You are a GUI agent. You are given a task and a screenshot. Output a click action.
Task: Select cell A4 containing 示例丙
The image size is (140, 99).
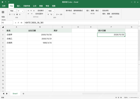pos(16,43)
